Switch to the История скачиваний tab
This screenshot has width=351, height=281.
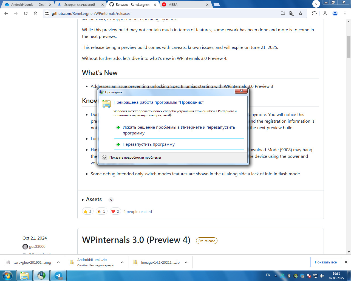coord(80,5)
